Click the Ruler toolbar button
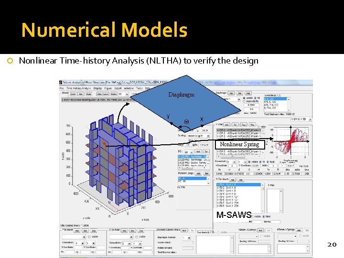This screenshot has width=344, height=258. [89, 94]
